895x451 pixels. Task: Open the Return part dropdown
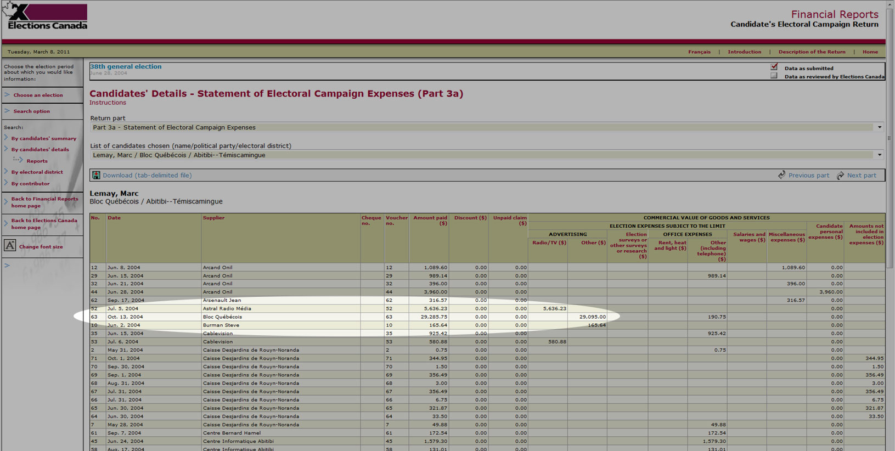pos(879,127)
